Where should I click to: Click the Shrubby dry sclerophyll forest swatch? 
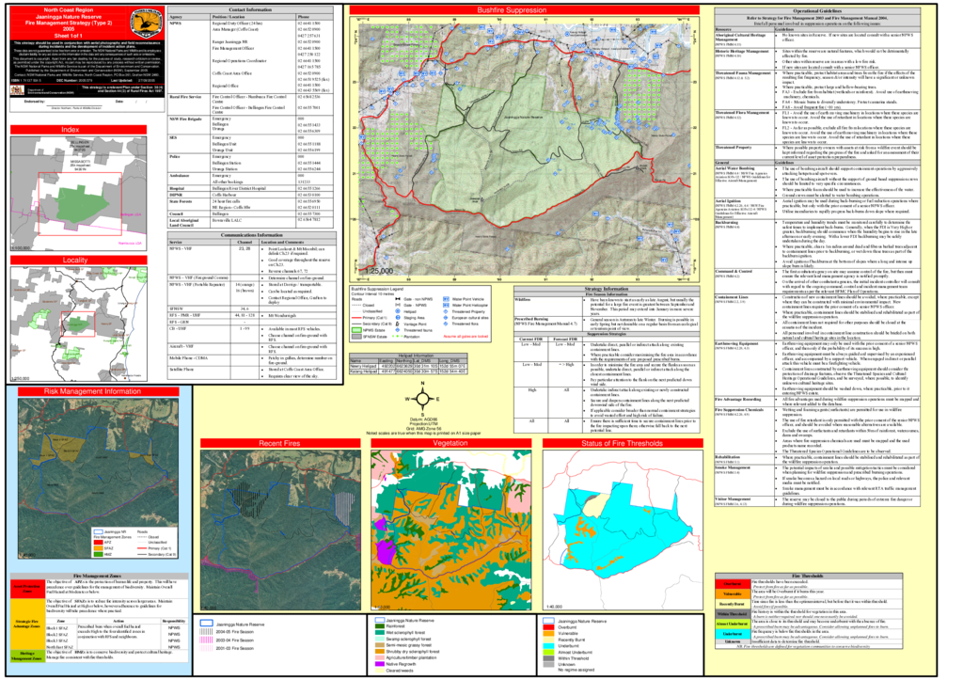[380, 651]
